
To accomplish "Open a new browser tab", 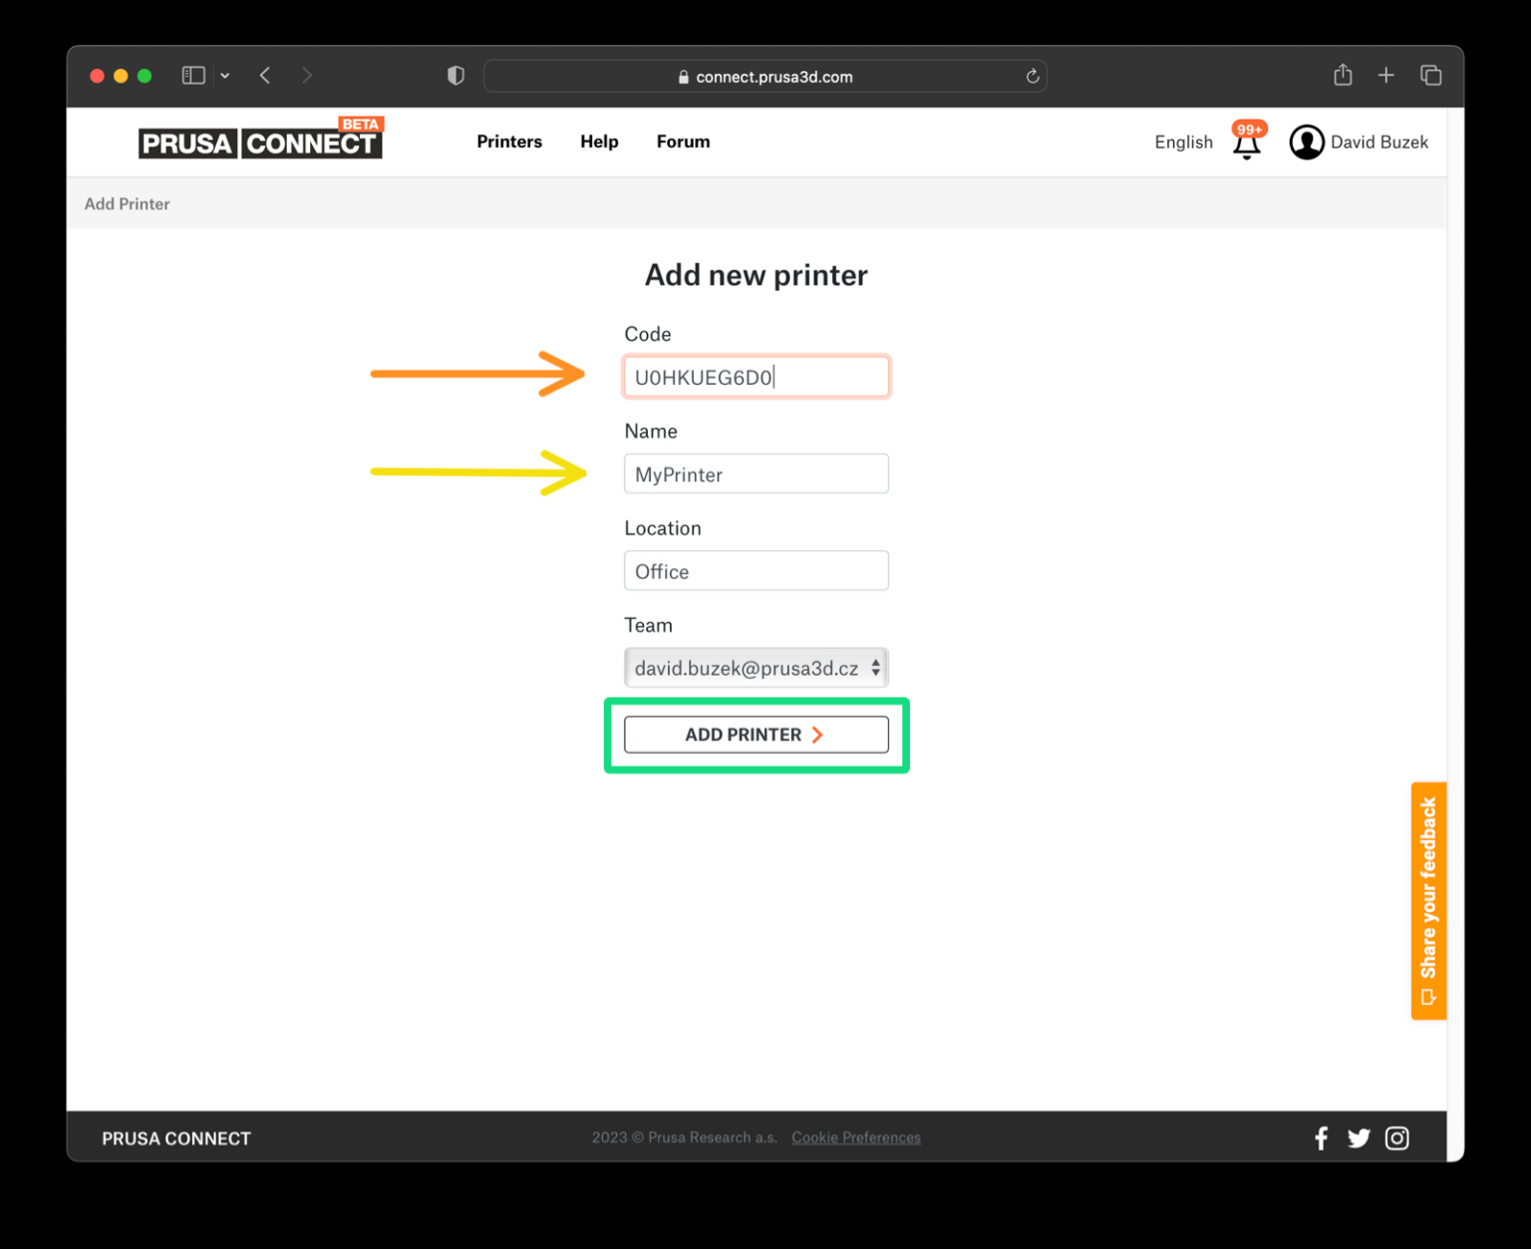I will click(x=1385, y=75).
